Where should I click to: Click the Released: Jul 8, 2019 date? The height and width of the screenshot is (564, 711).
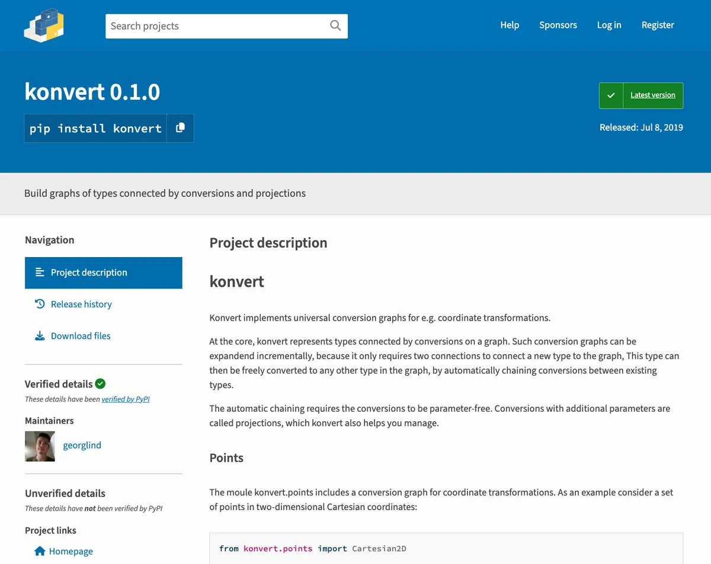tap(641, 127)
